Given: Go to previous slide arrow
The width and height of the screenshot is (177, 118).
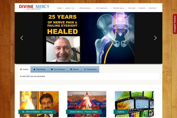Looking at the screenshot, I should [x=22, y=38].
